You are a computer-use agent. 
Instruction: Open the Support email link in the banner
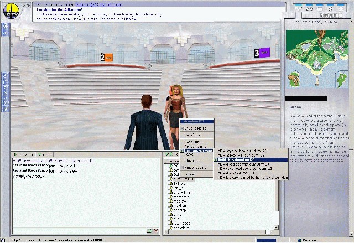(x=98, y=4)
